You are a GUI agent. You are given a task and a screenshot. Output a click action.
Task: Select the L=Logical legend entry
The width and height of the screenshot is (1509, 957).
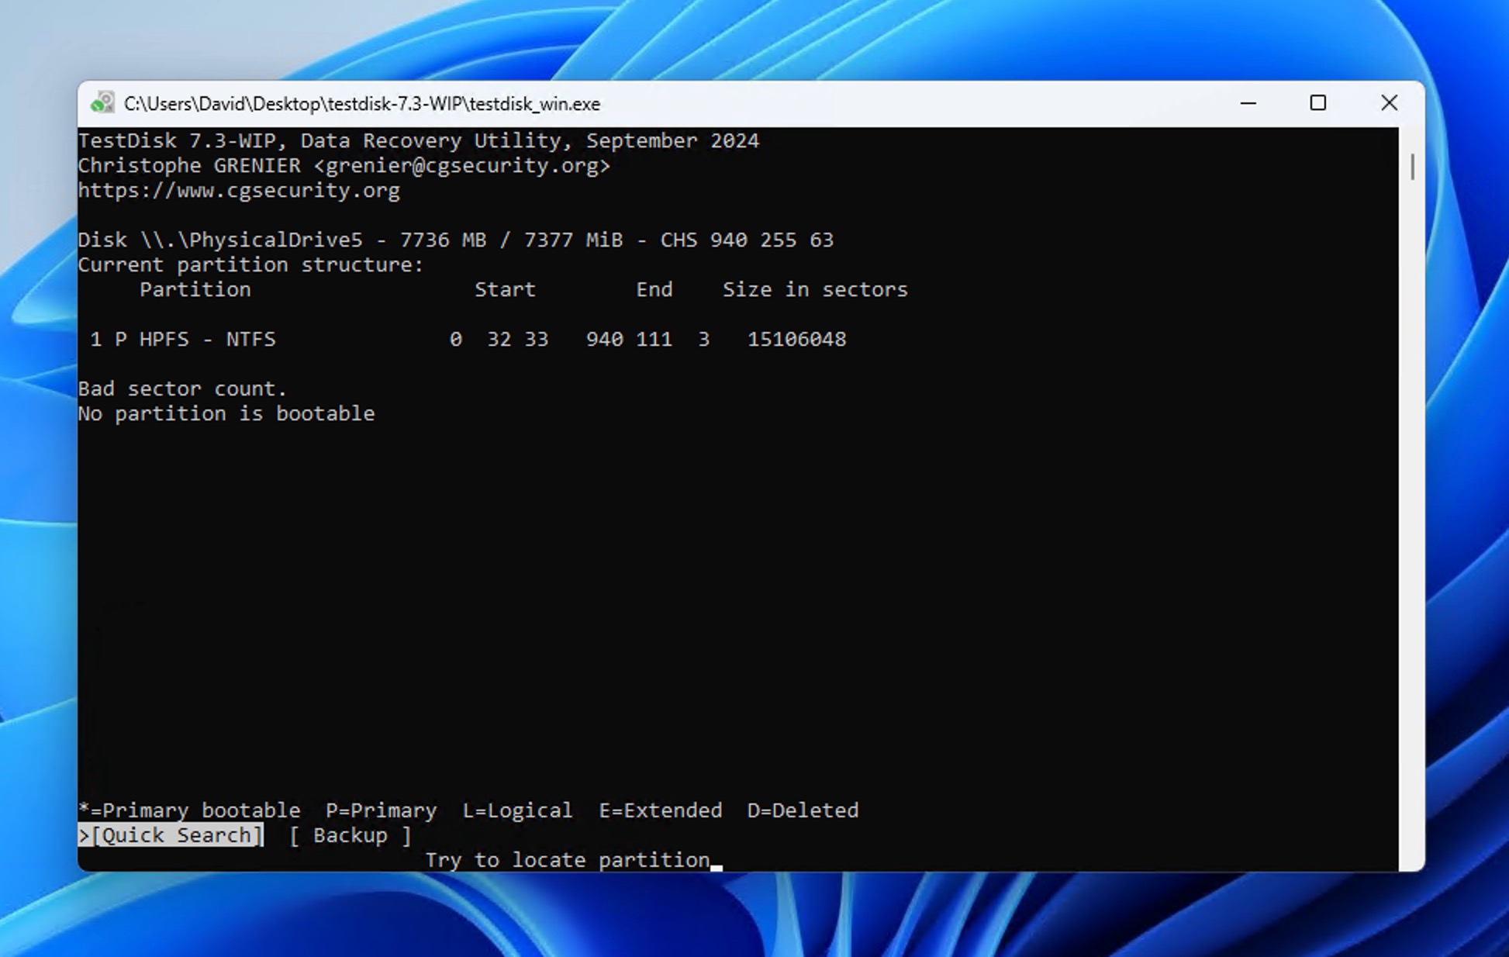click(516, 810)
